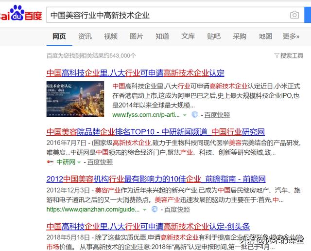Open 中国美容院品牌企业排名TOP10 result link
The height and width of the screenshot is (251, 311).
(x=155, y=132)
